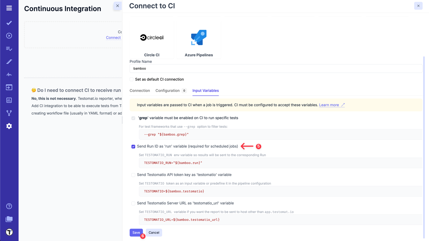The image size is (429, 241).
Task: Open the Tests checkmark icon in sidebar
Action: [9, 23]
